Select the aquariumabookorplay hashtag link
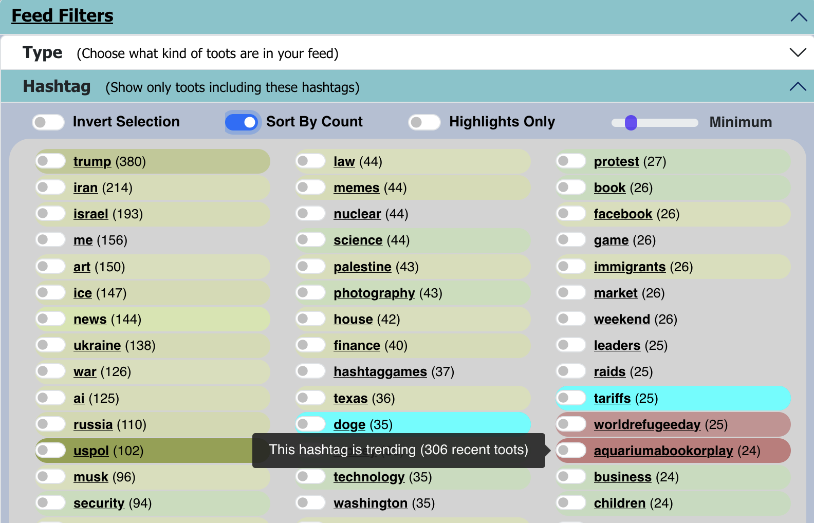 (x=663, y=451)
